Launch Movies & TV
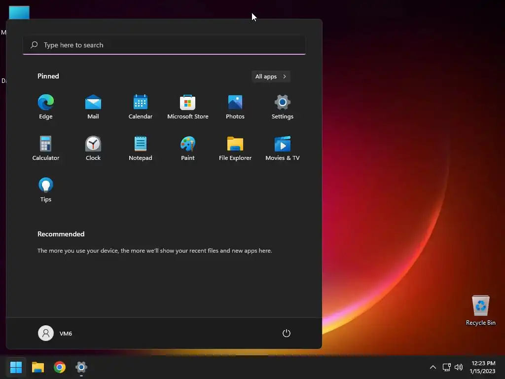Screen dimensions: 505x379 pyautogui.click(x=283, y=148)
